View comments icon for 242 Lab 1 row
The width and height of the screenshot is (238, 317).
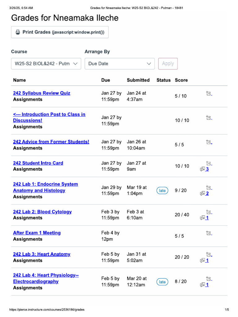[203, 193]
